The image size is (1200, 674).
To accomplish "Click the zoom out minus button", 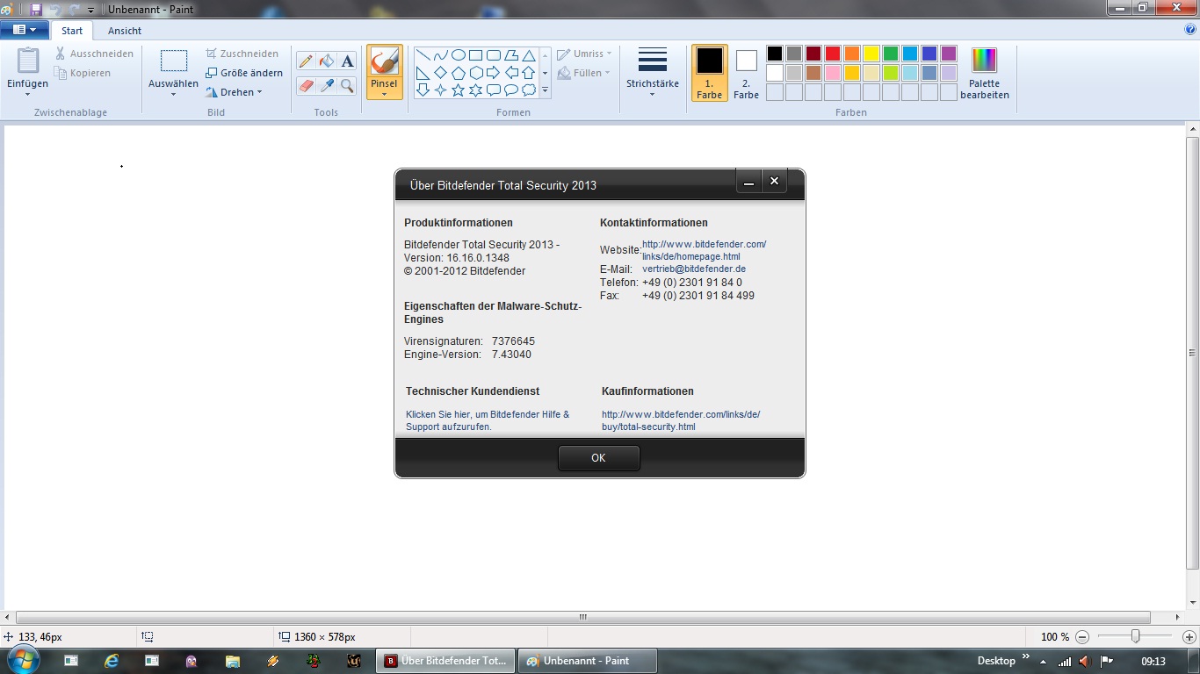I will (1082, 637).
